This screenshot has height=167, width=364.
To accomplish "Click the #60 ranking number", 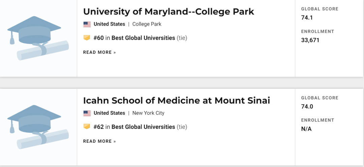I will click(98, 38).
